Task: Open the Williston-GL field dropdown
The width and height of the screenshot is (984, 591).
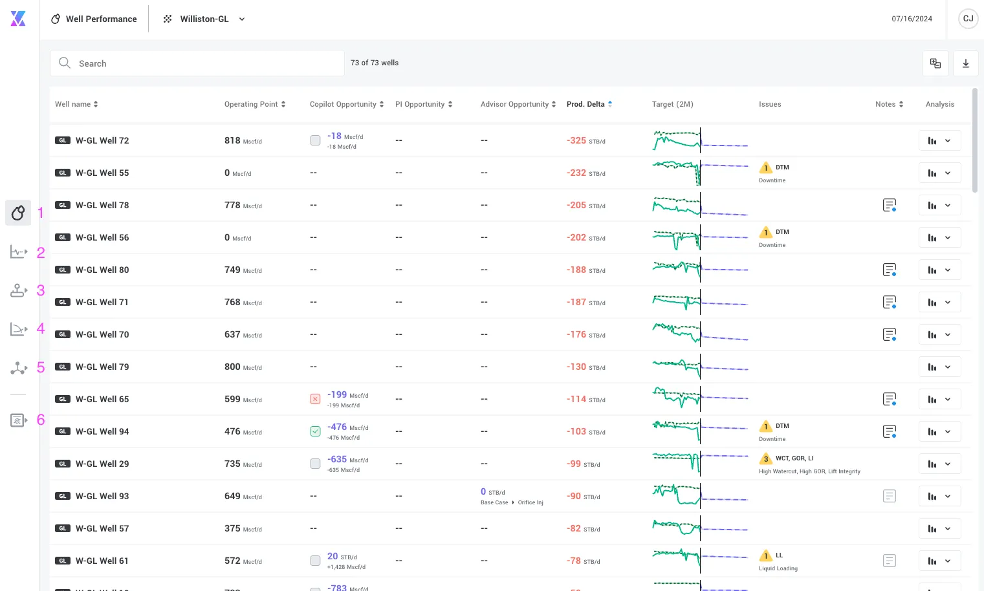Action: pyautogui.click(x=204, y=19)
